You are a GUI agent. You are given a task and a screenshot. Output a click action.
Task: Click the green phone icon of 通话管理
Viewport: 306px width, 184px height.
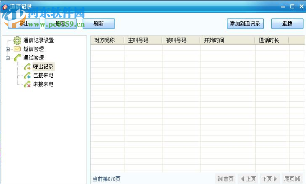pyautogui.click(x=17, y=58)
